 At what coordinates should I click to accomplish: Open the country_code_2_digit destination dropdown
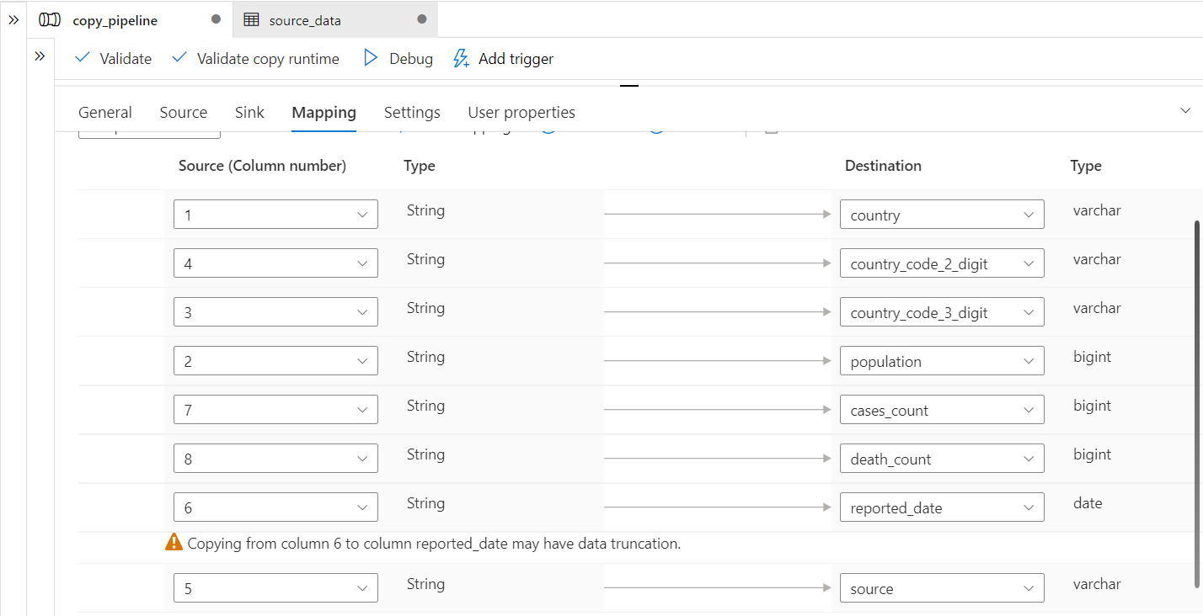pos(942,263)
